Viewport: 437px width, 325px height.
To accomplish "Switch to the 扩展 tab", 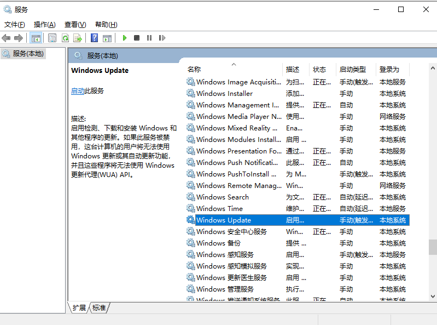I will pyautogui.click(x=79, y=307).
